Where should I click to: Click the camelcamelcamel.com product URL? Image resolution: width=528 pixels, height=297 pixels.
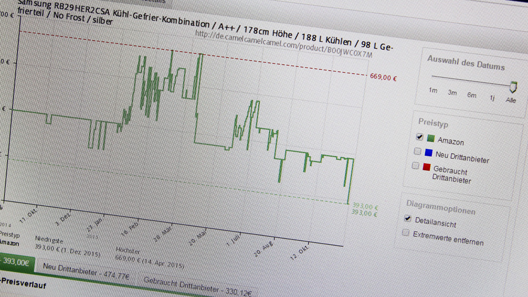tap(284, 45)
